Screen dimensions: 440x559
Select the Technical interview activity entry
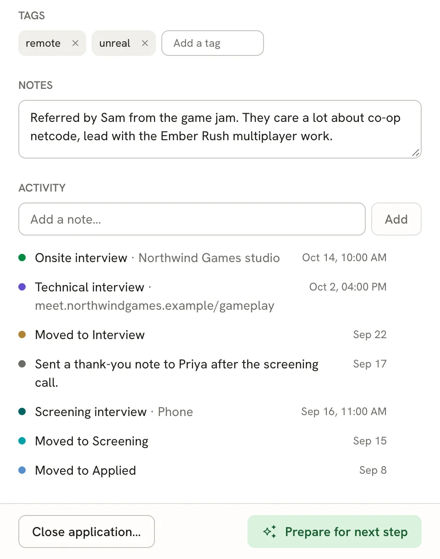[203, 296]
